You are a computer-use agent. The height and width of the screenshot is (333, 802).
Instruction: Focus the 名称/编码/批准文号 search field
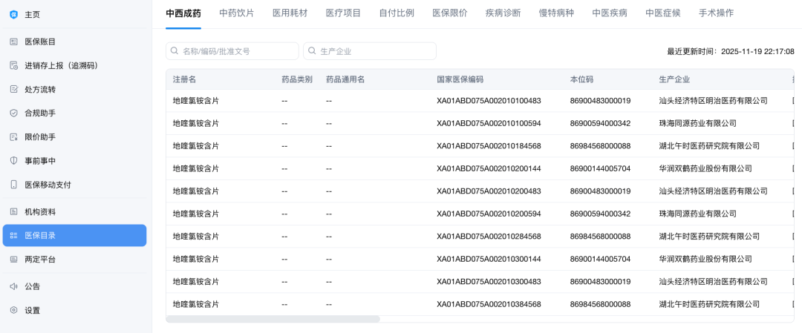click(x=232, y=51)
